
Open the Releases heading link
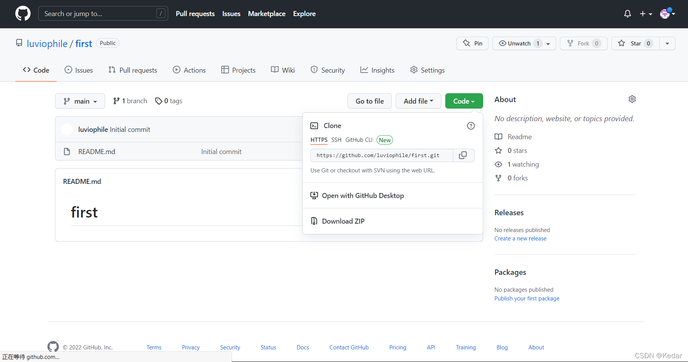[x=509, y=213]
